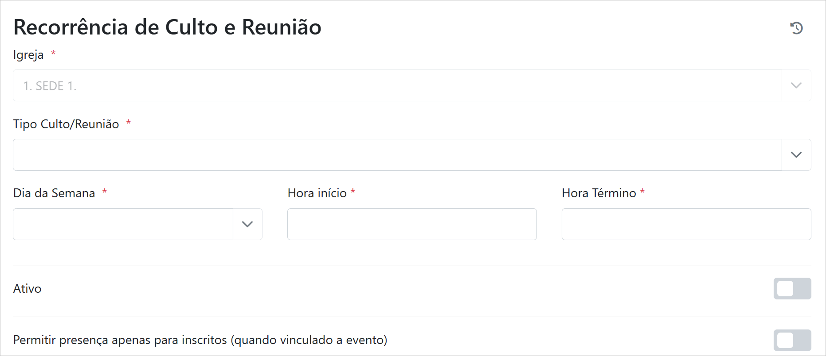This screenshot has height=356, width=826.
Task: Click the Dia da Semana label
Action: click(x=54, y=193)
